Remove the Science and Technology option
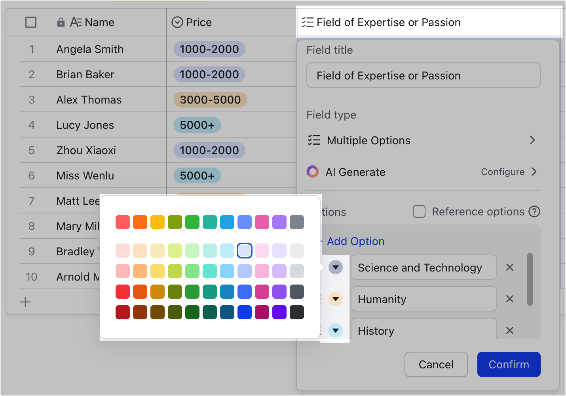The image size is (566, 396). [510, 268]
